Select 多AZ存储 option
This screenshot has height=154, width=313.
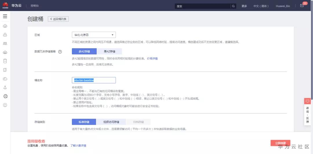[x=84, y=51]
